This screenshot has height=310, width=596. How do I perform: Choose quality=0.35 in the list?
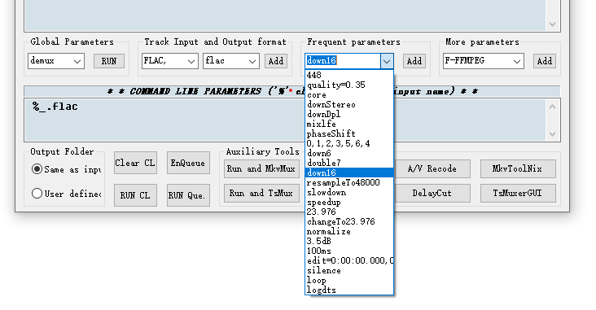[x=349, y=85]
